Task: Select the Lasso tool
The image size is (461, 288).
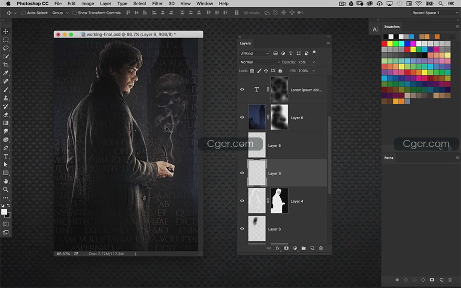Action: tap(6, 48)
